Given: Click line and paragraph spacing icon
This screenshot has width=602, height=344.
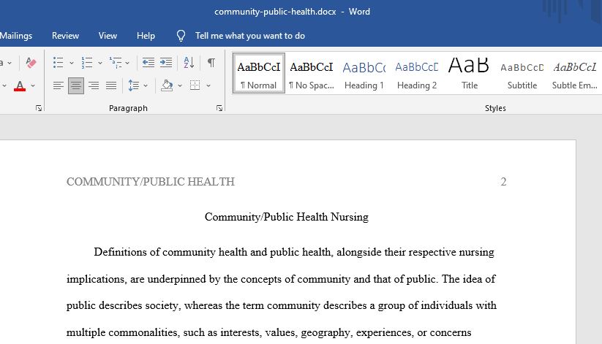Looking at the screenshot, I should click(134, 85).
